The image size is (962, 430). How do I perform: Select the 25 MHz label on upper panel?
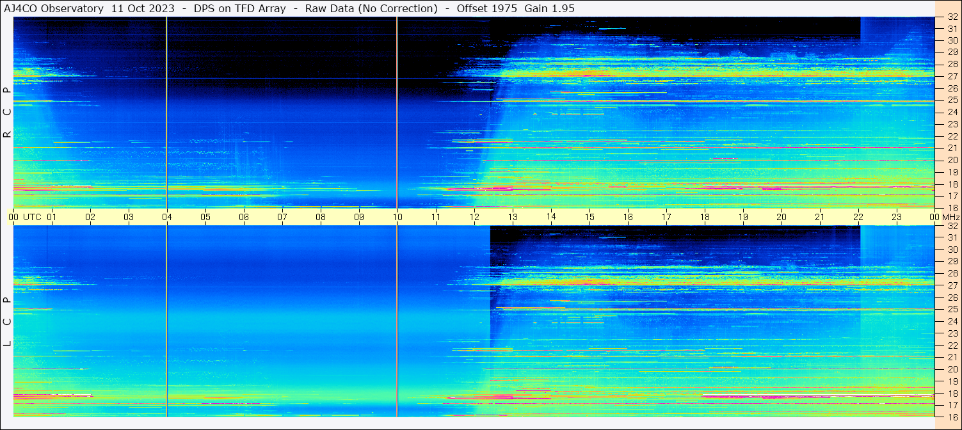[952, 100]
